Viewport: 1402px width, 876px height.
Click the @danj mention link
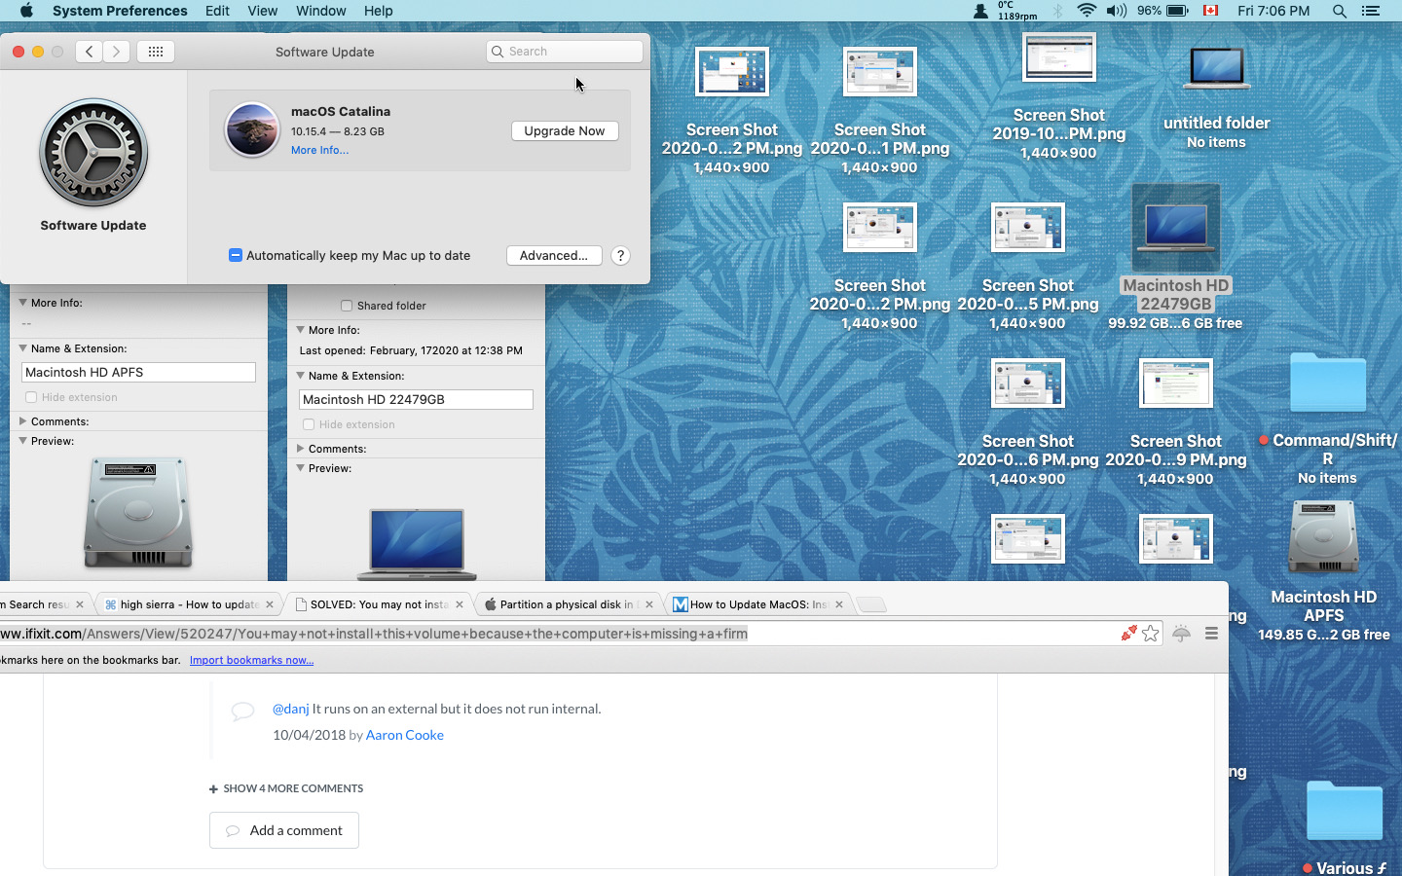[291, 709]
